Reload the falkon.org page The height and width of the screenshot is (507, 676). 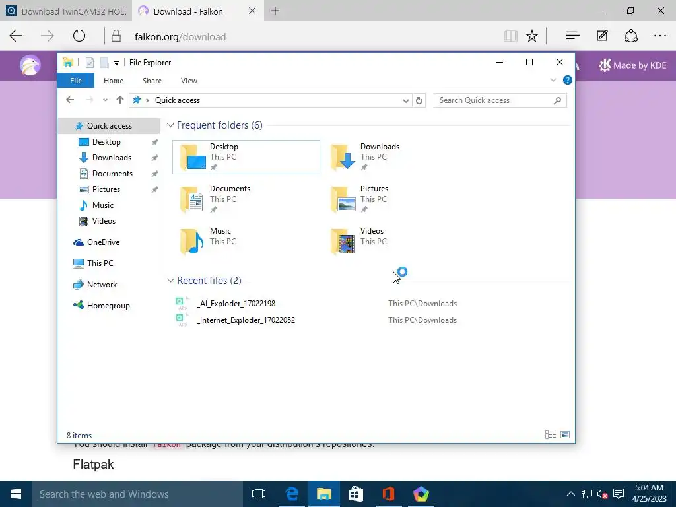79,36
